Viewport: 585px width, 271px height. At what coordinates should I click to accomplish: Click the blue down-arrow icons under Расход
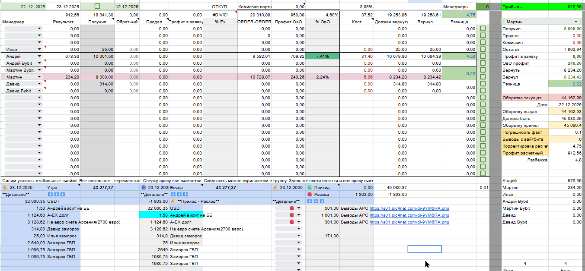[x=316, y=202]
